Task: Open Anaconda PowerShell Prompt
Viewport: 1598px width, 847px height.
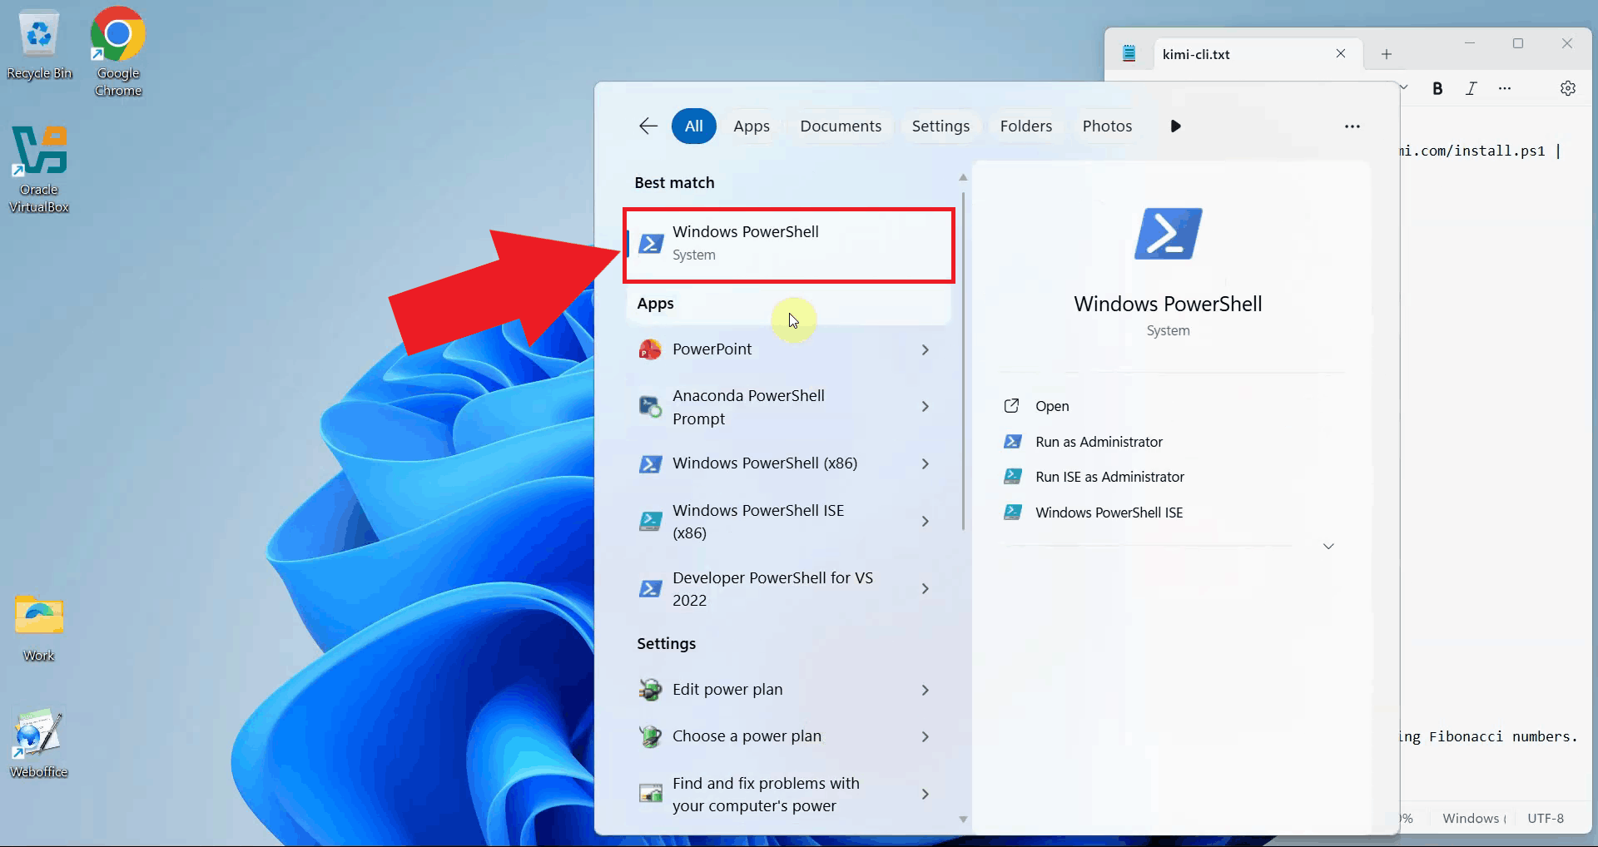Action: tap(747, 406)
